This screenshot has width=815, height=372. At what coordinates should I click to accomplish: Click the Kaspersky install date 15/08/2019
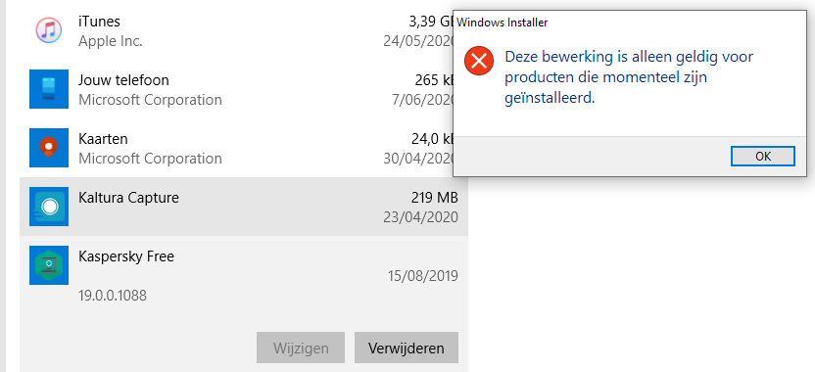click(x=423, y=276)
